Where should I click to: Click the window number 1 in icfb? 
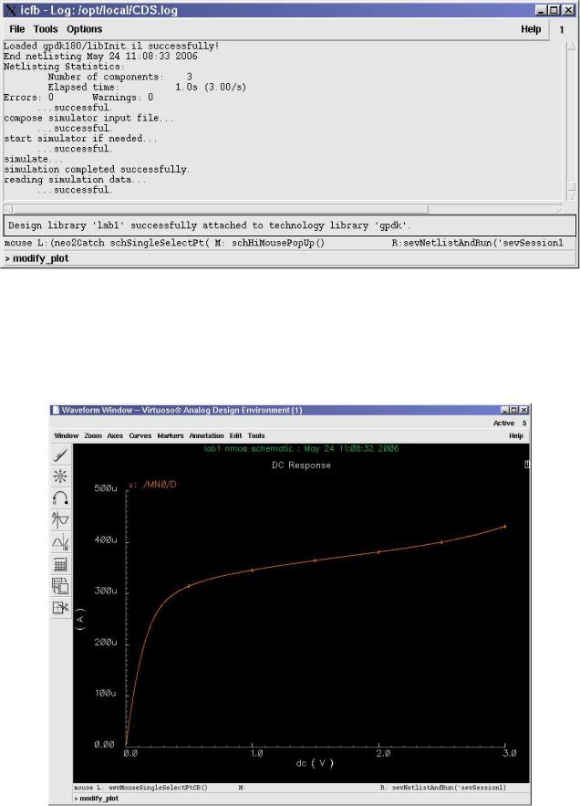[x=562, y=30]
